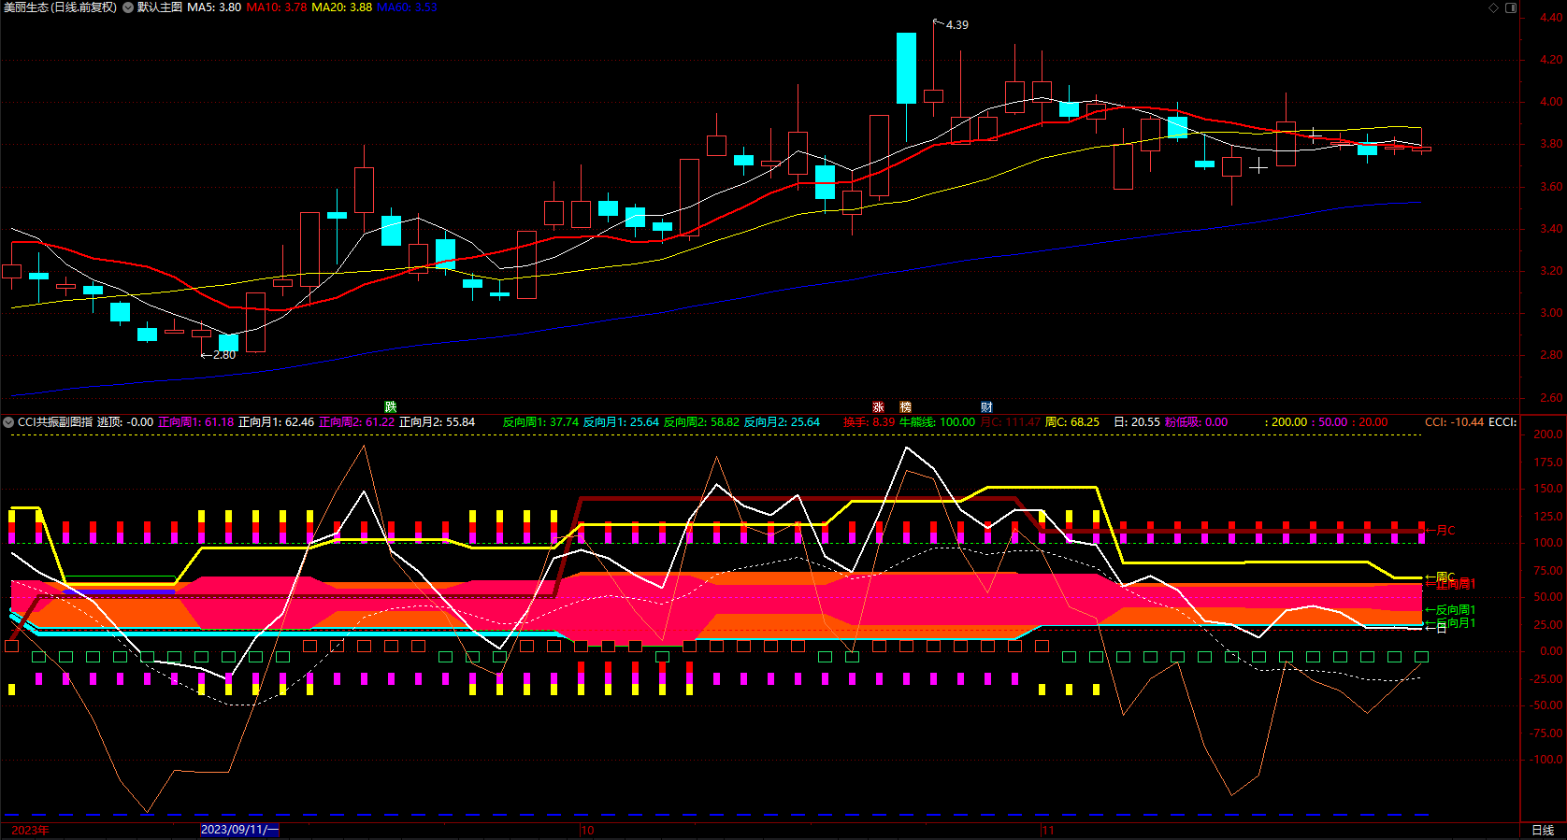Click the MA5: 3.80 value label
1567x840 pixels.
point(214,7)
